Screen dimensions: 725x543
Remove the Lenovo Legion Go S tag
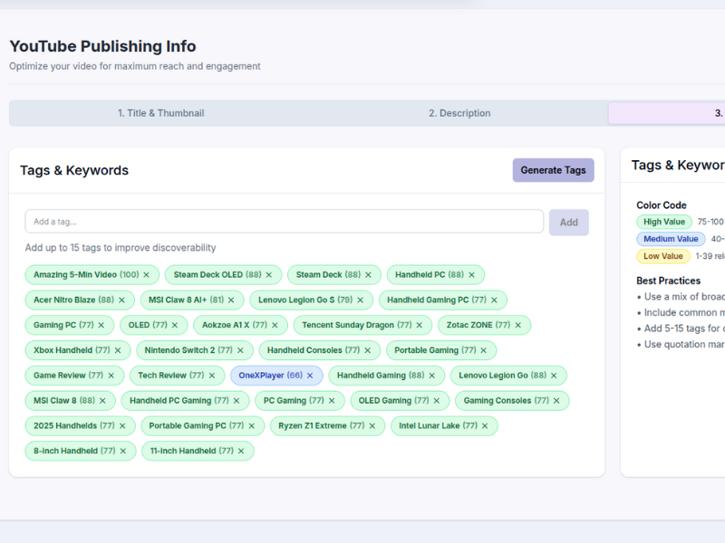360,300
